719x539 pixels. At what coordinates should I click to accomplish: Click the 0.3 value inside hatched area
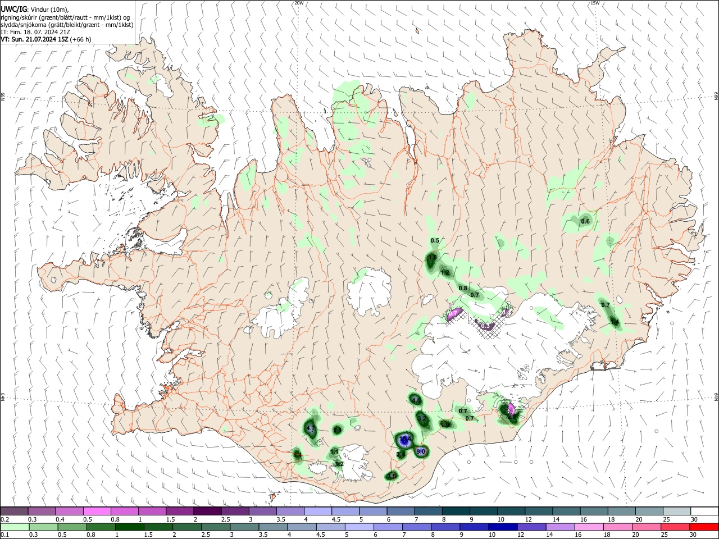tap(485, 326)
